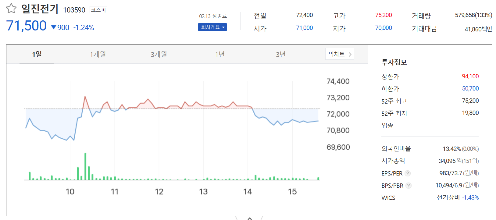Click the 시가 value 71,000
The width and height of the screenshot is (496, 220).
pyautogui.click(x=304, y=28)
